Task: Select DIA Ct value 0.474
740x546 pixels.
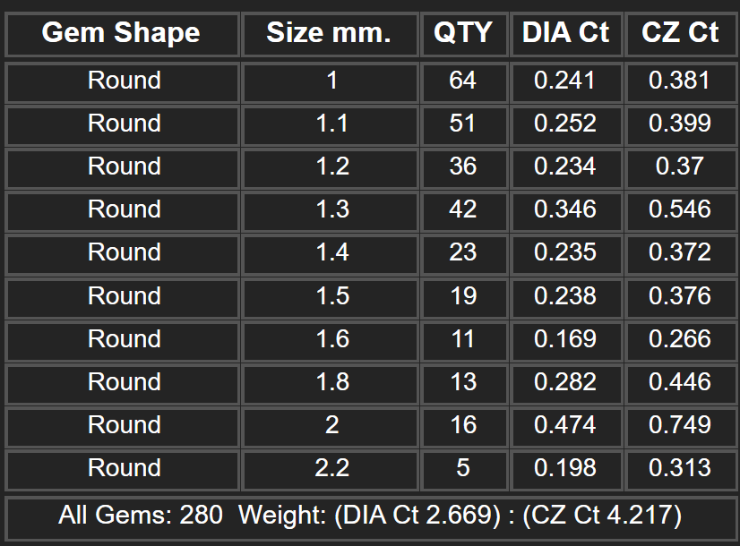Action: [x=566, y=427]
